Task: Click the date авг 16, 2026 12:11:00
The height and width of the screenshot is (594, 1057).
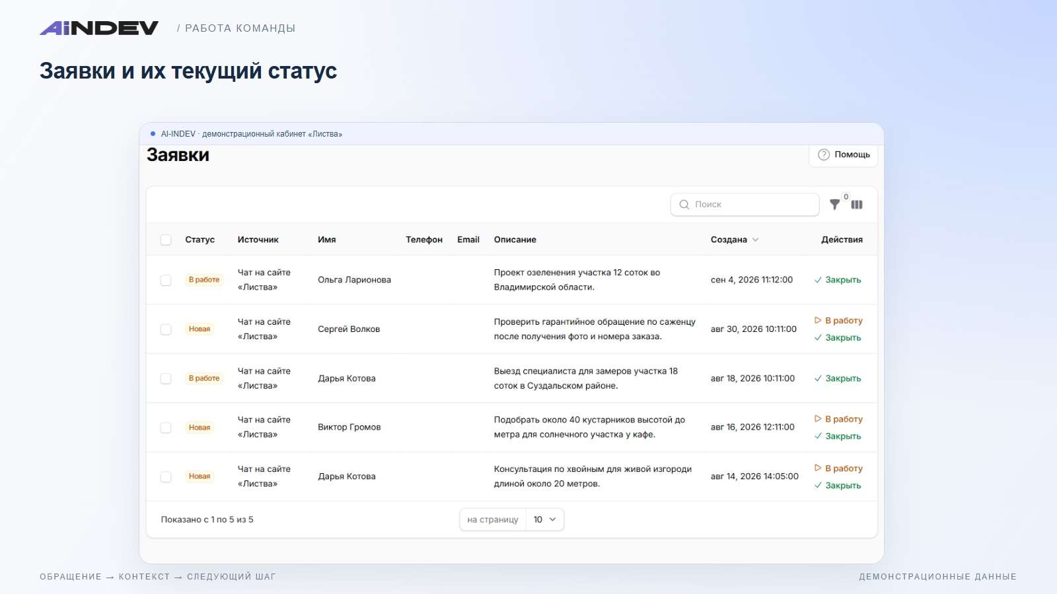Action: click(752, 427)
